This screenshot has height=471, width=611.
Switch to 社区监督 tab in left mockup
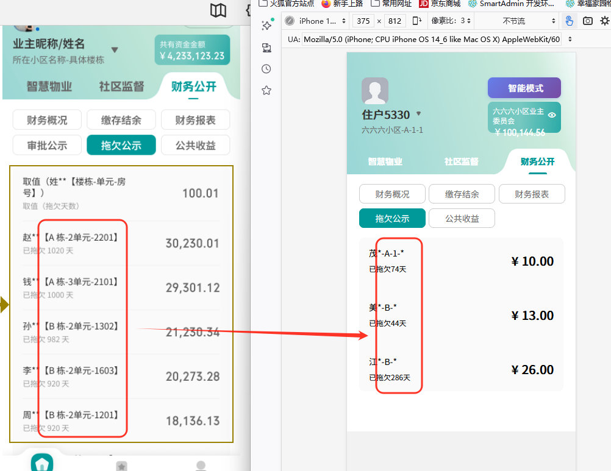(x=121, y=87)
